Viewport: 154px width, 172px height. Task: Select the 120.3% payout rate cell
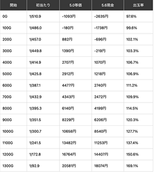point(139,120)
